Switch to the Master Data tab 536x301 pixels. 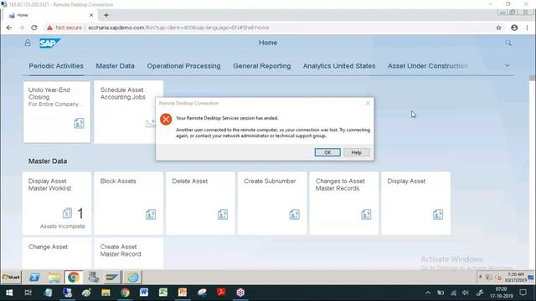point(116,66)
